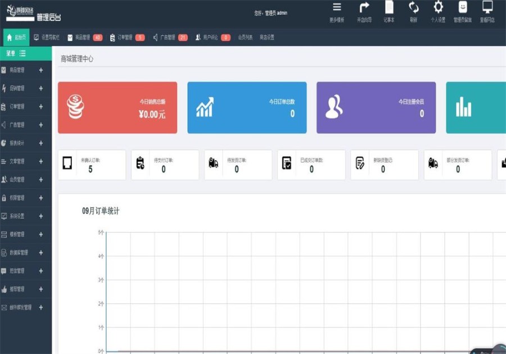506x354 pixels.
Task: Open the notepad (记事本) icon
Action: click(x=389, y=7)
